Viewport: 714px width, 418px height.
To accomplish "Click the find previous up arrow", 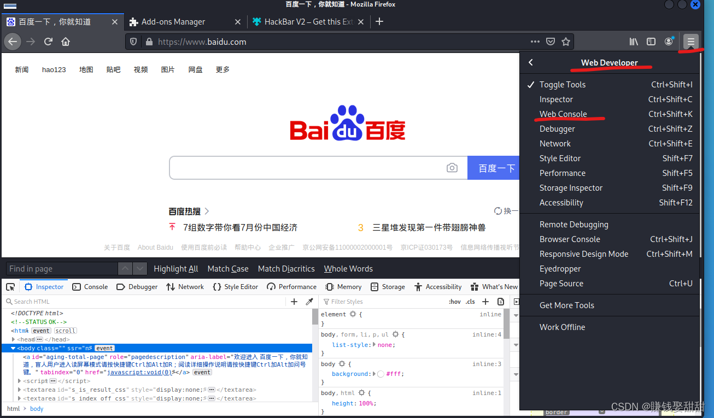I will [x=125, y=268].
